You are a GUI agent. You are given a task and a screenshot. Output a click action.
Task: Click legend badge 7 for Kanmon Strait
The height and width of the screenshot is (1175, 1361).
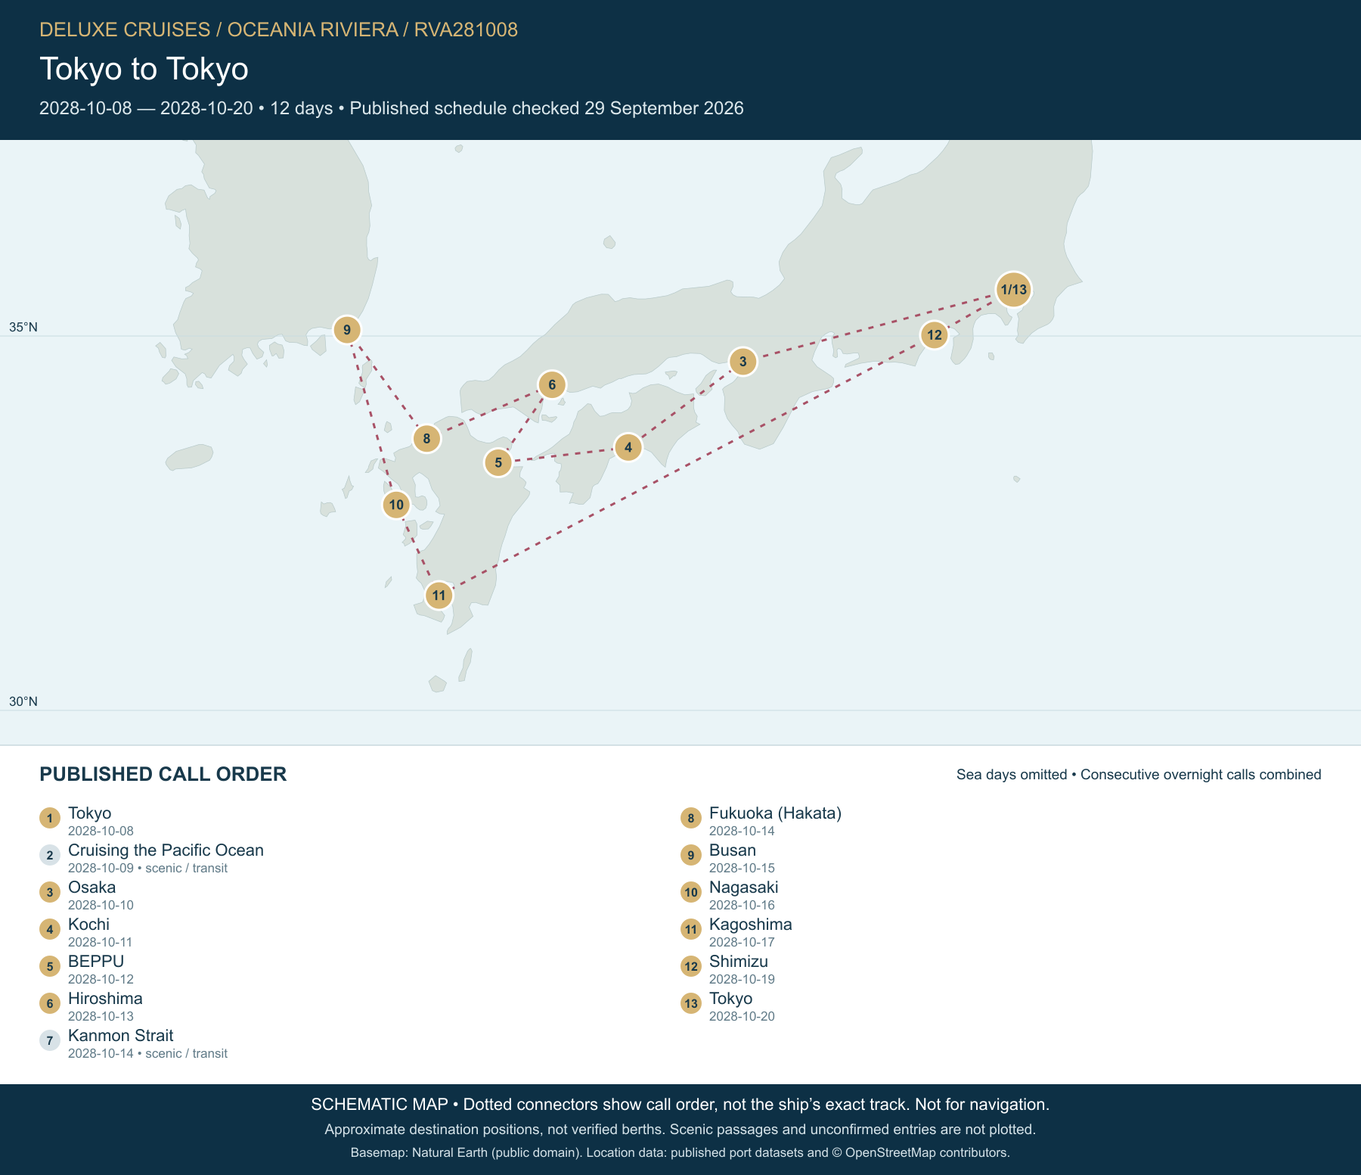coord(50,1040)
